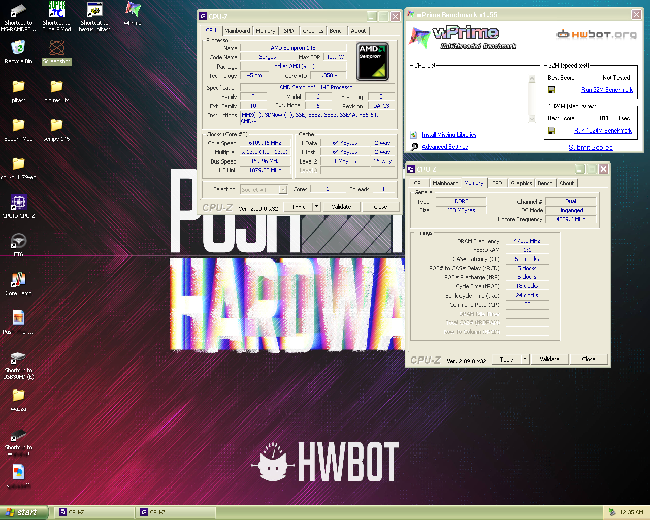Open Advanced Settings link
This screenshot has height=520, width=650.
445,147
